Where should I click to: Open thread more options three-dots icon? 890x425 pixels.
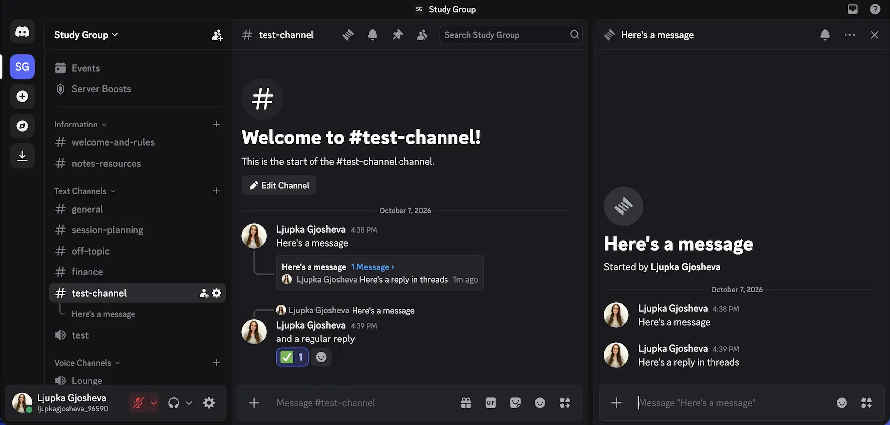(x=850, y=35)
